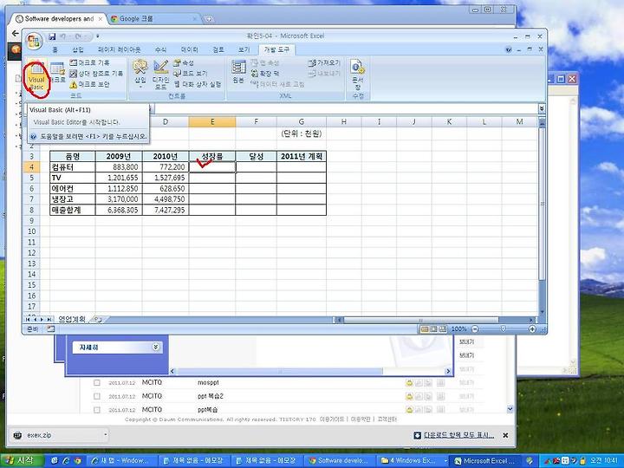Click the 100% zoom level
The image size is (624, 468).
coord(458,329)
